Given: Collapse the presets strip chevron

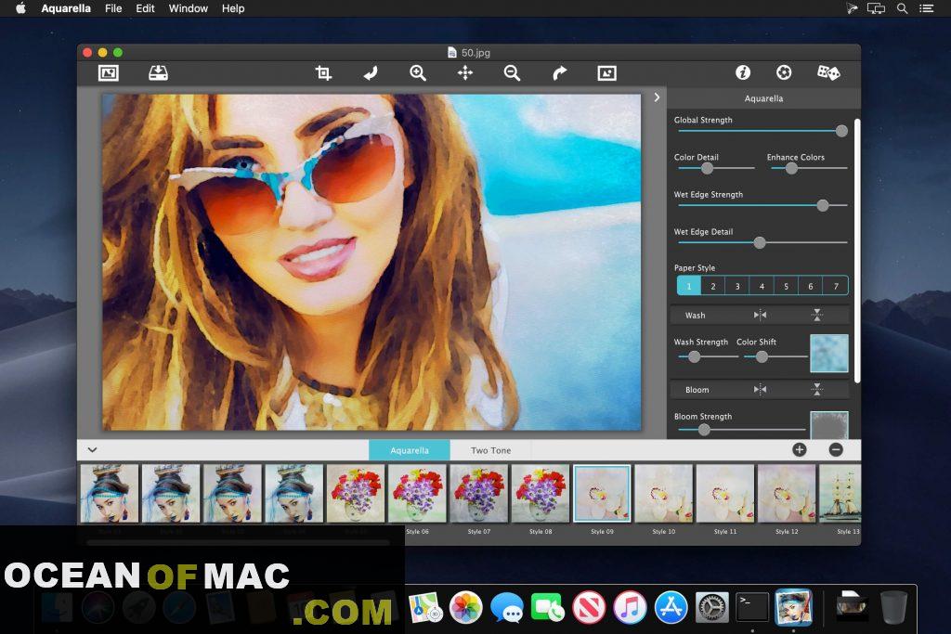Looking at the screenshot, I should pyautogui.click(x=92, y=449).
